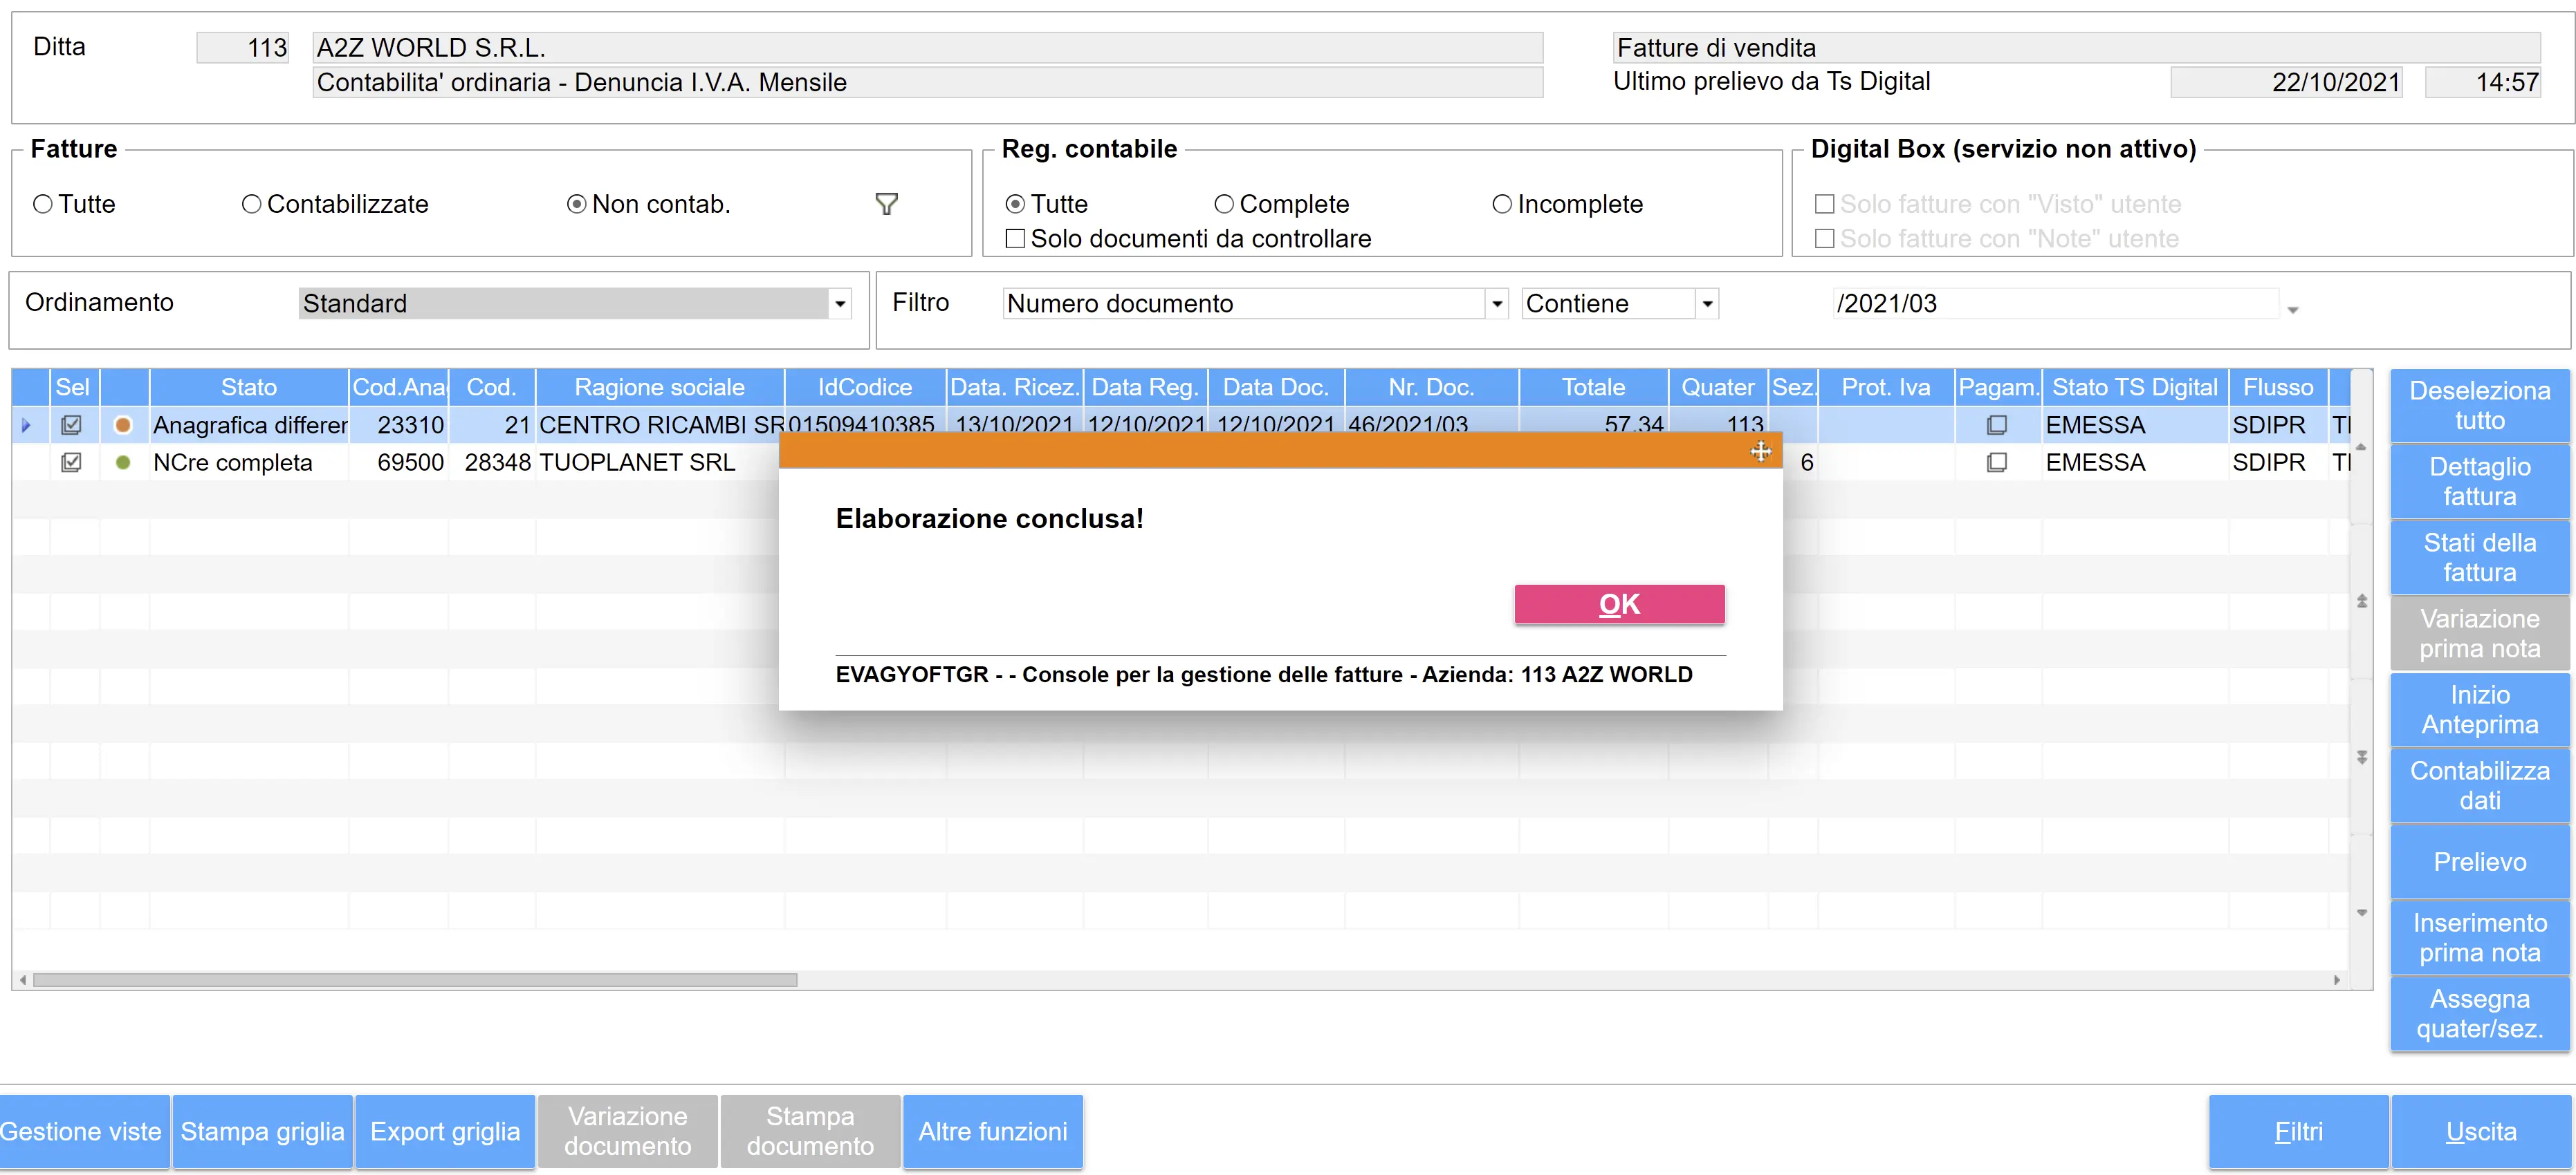
Task: Click Pagam. copy icon for CENTRO RICAMBI row
Action: (x=1996, y=424)
